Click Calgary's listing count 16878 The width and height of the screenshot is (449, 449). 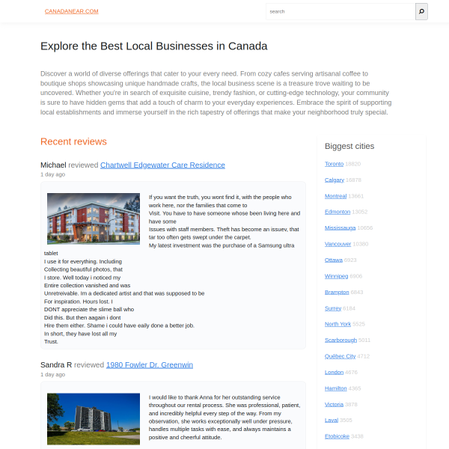353,180
